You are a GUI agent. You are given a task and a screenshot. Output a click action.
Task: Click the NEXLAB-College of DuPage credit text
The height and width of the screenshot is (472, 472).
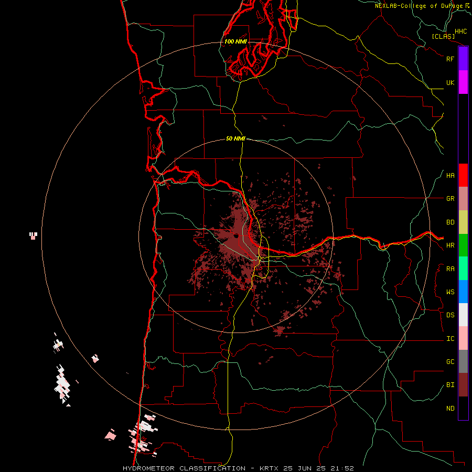(419, 6)
